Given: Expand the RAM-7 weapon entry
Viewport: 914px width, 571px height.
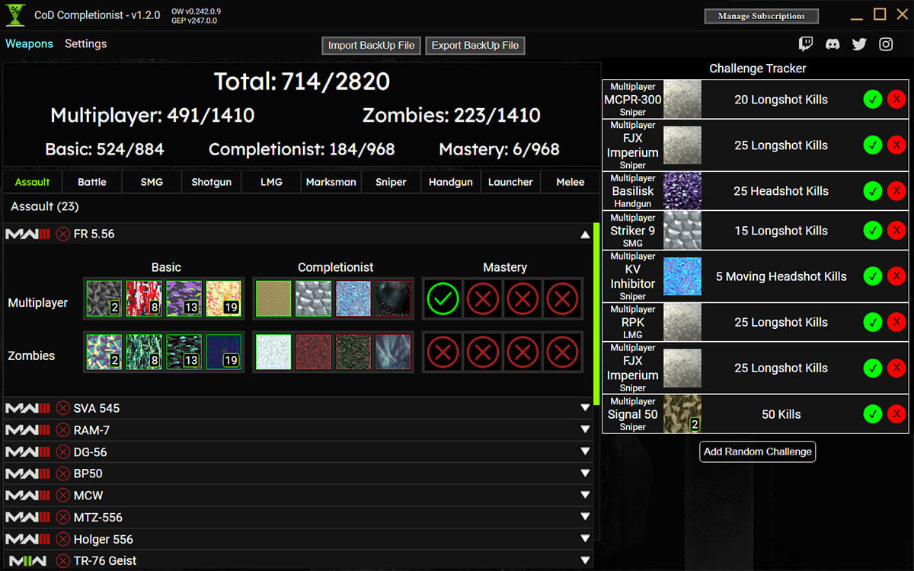Looking at the screenshot, I should 586,429.
